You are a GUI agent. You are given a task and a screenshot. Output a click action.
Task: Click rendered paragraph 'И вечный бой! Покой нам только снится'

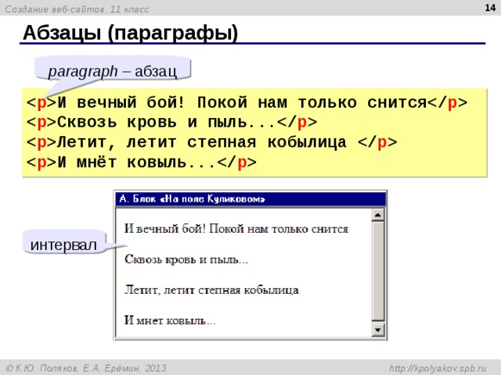[236, 229]
